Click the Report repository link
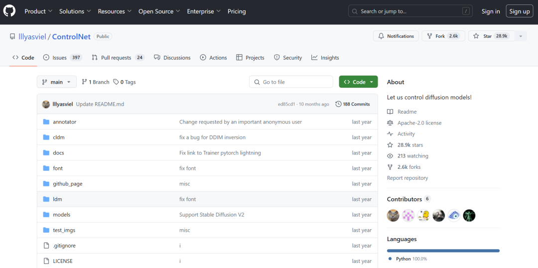 click(x=407, y=178)
